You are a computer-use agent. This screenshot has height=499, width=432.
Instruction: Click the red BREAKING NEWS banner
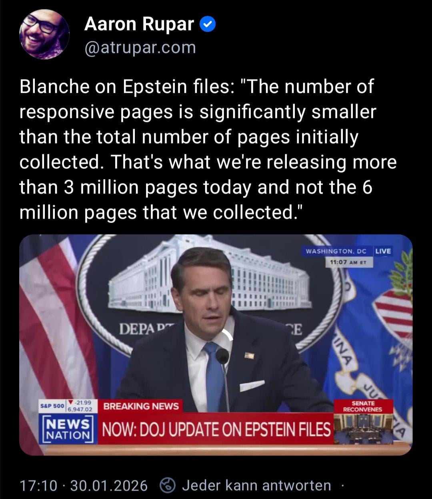click(141, 406)
